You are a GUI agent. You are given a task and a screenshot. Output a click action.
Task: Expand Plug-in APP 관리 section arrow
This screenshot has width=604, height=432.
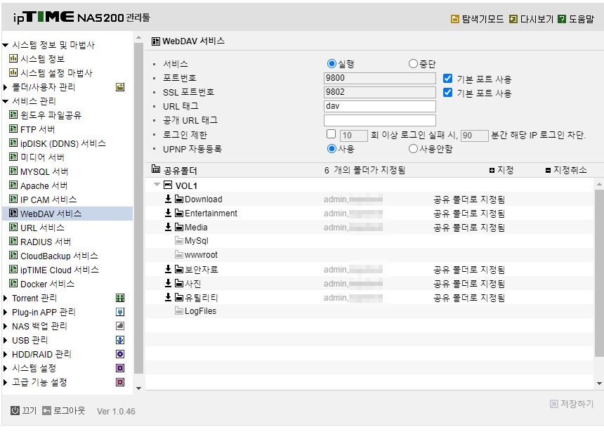tap(6, 312)
